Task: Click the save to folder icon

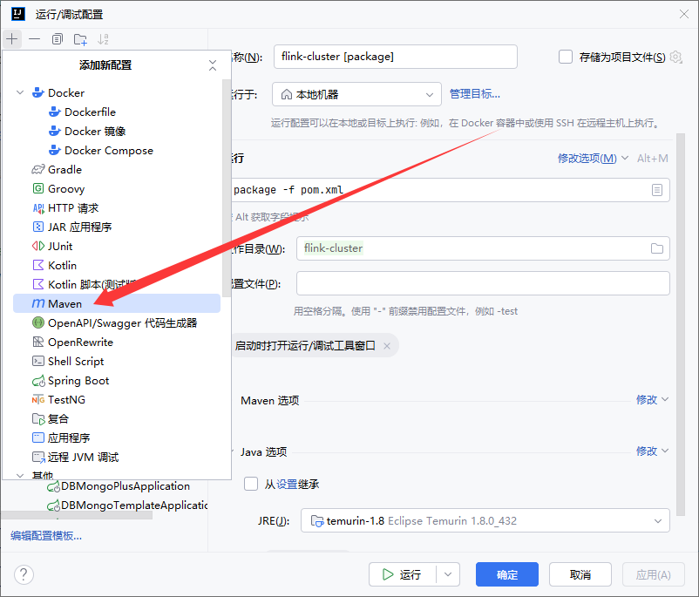Action: click(80, 39)
